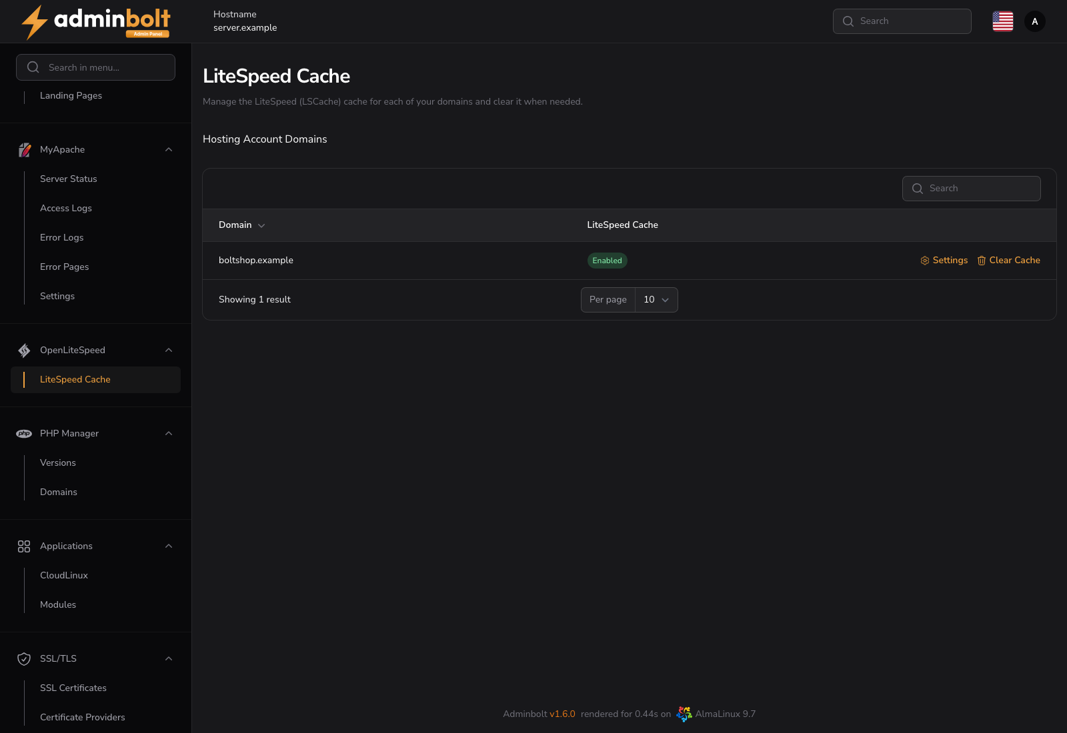This screenshot has width=1067, height=733.
Task: Open Access Logs
Action: pos(66,209)
